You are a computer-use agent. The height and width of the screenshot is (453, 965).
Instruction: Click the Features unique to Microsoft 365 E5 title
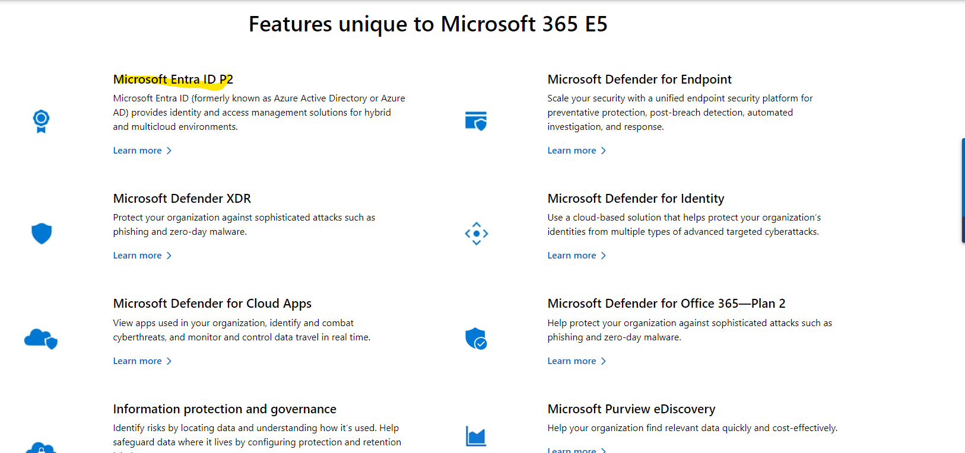point(428,24)
